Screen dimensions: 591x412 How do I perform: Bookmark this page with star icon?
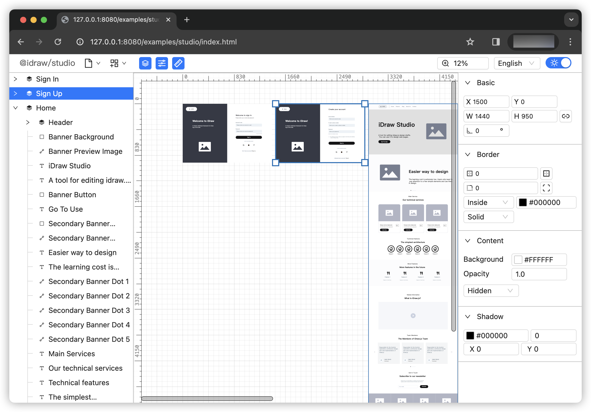coord(470,42)
